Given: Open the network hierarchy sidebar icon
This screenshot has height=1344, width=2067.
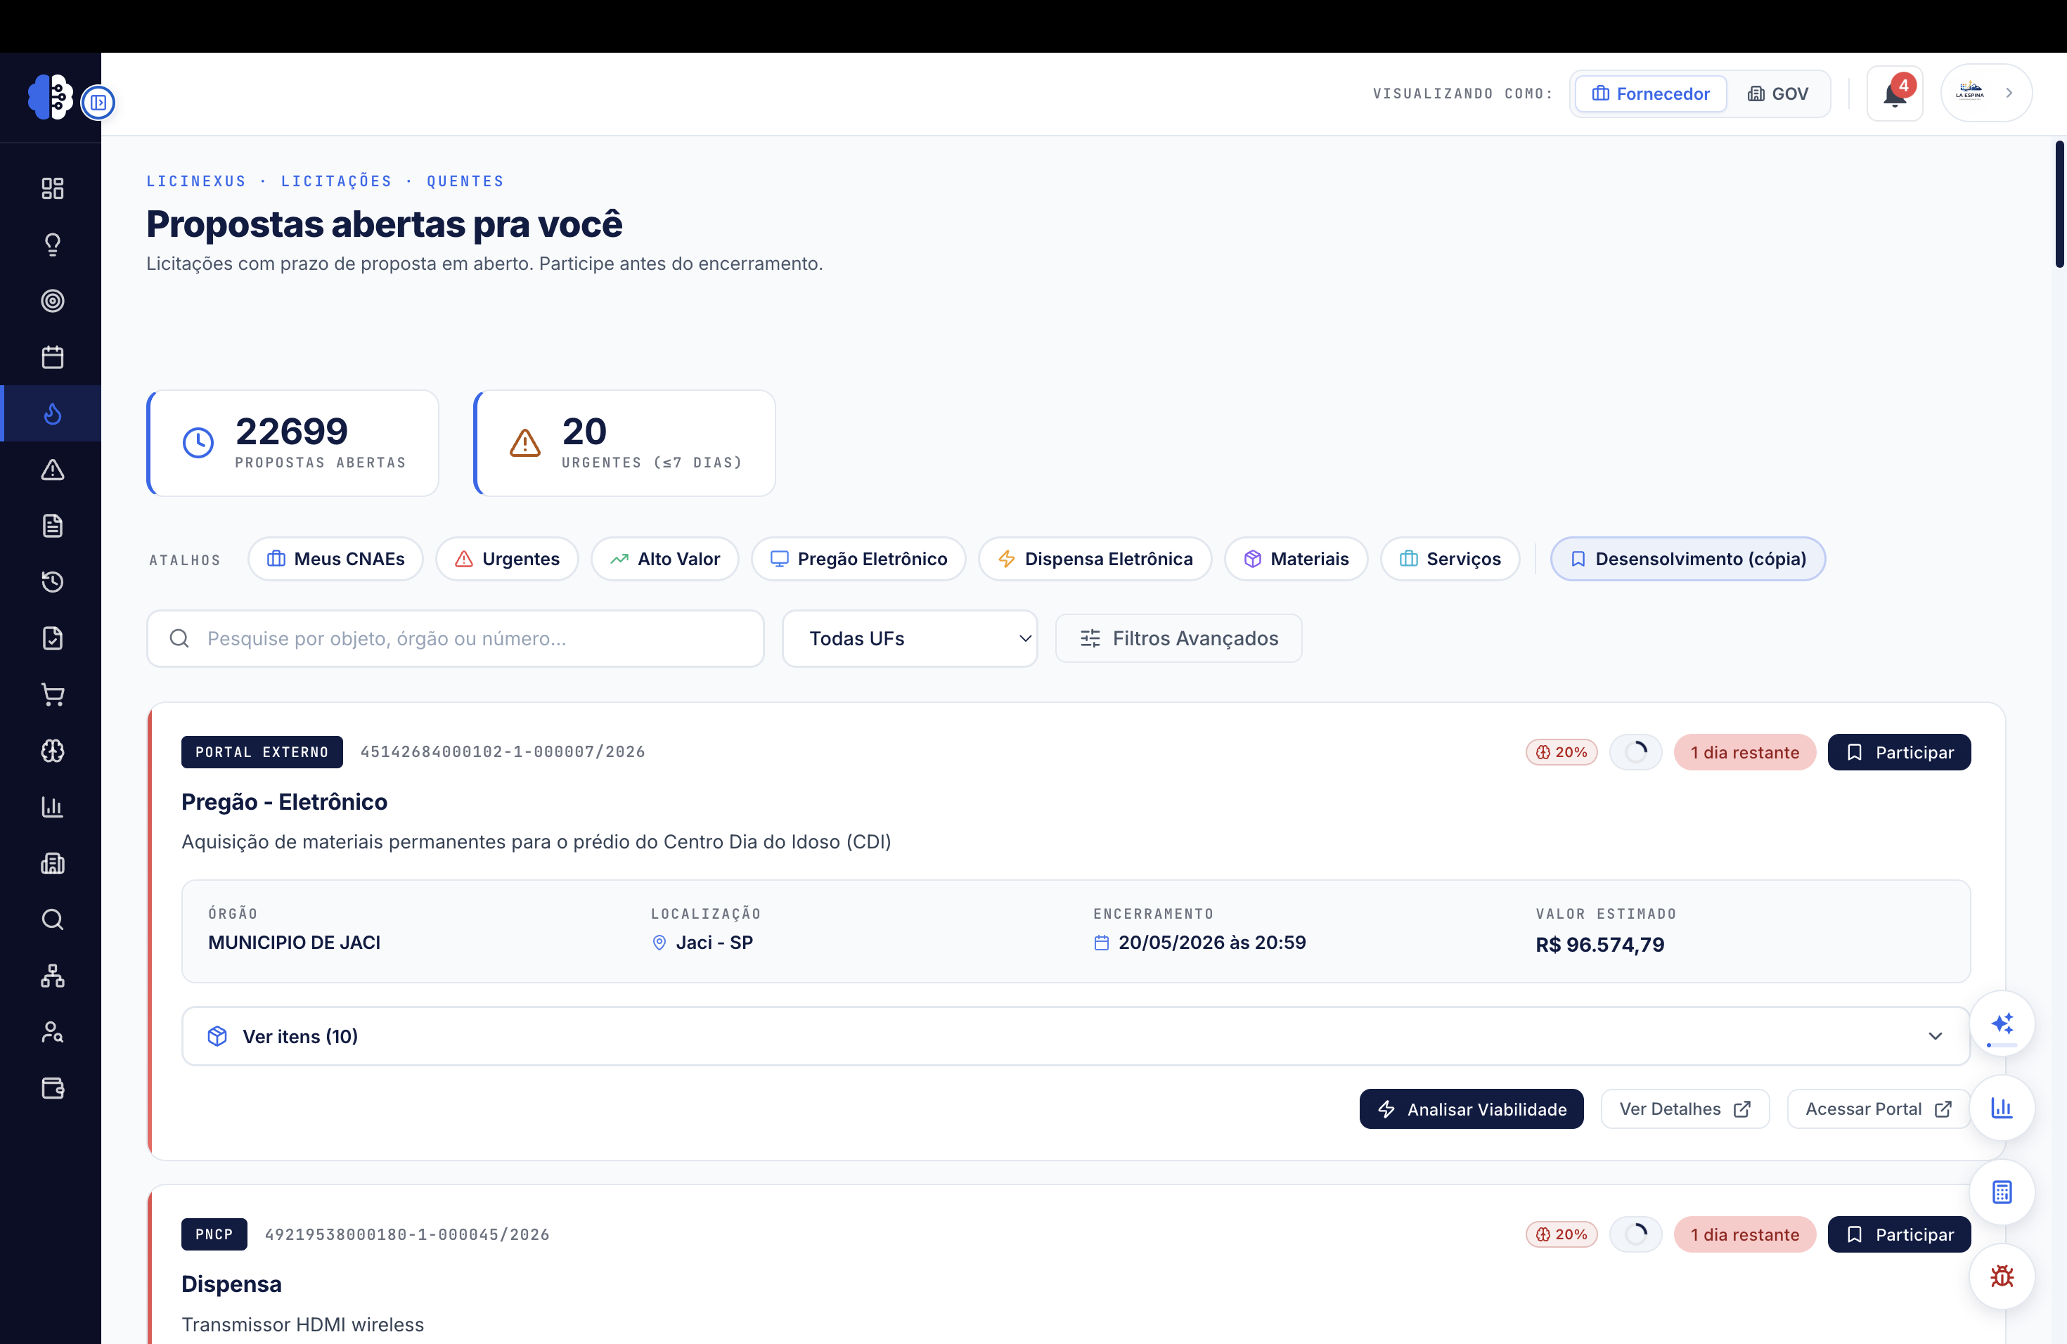Looking at the screenshot, I should point(52,976).
